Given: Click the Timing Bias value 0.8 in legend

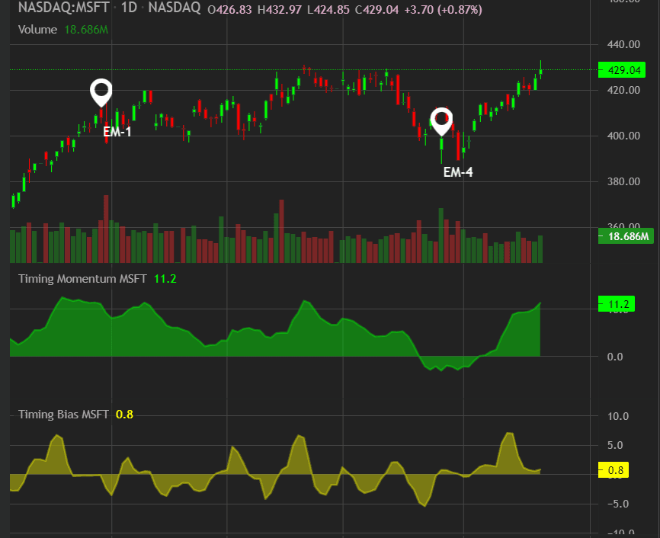Looking at the screenshot, I should point(124,415).
